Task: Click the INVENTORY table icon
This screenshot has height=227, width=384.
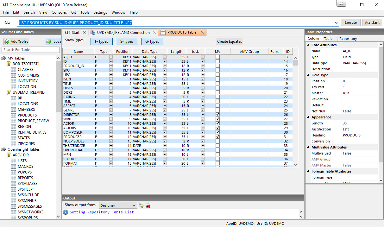Action: click(x=14, y=81)
